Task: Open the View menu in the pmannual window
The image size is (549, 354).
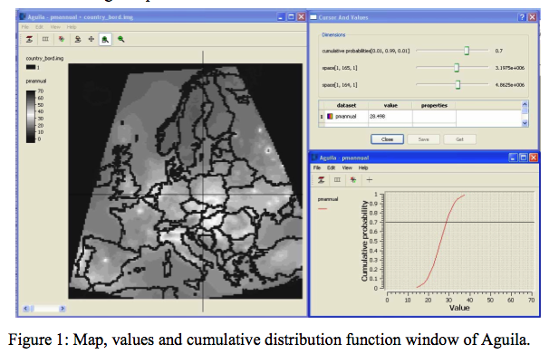Action: click(x=347, y=167)
